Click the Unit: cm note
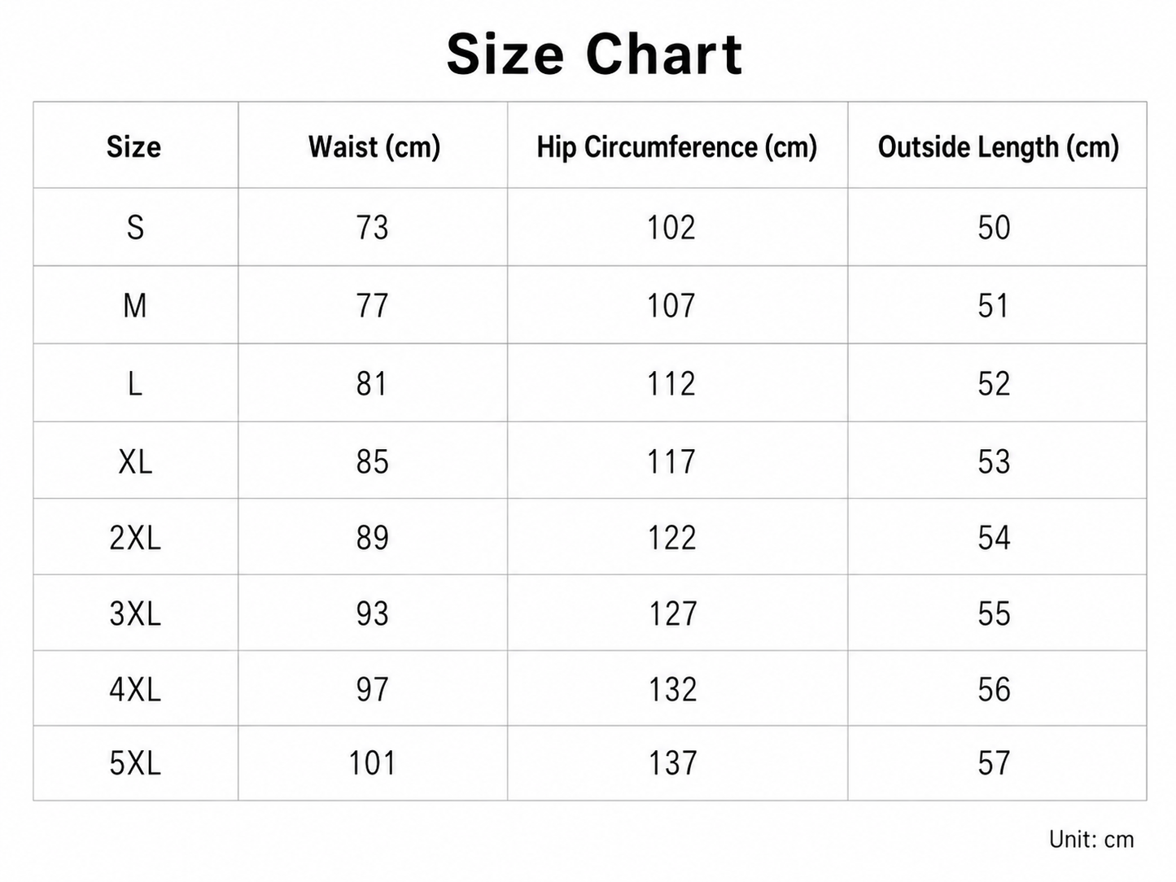Screen dimensions: 1176x882 pyautogui.click(x=1091, y=840)
